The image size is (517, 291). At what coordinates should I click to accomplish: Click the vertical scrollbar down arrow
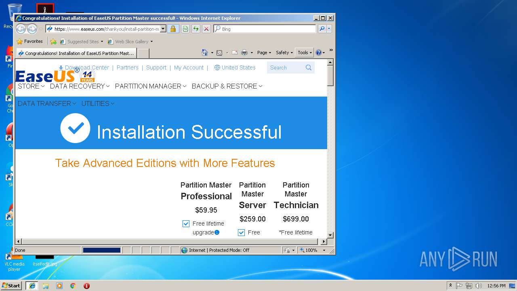pos(330,235)
